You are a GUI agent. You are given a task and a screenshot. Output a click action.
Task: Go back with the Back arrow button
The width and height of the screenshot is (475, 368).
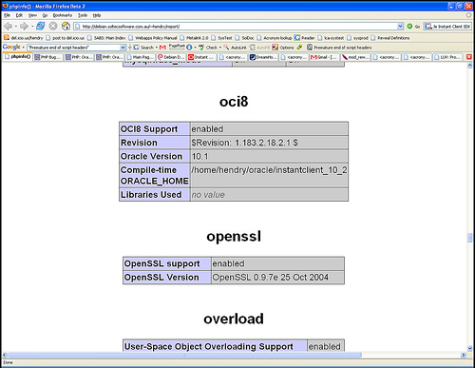point(8,27)
